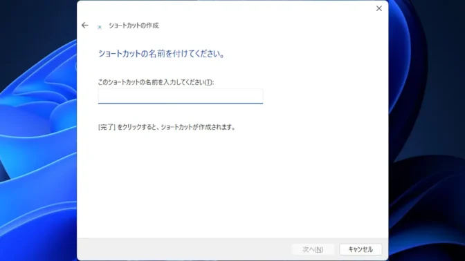Viewport: 465px width, 261px height.
Task: Click the キャンセル button
Action: 361,249
